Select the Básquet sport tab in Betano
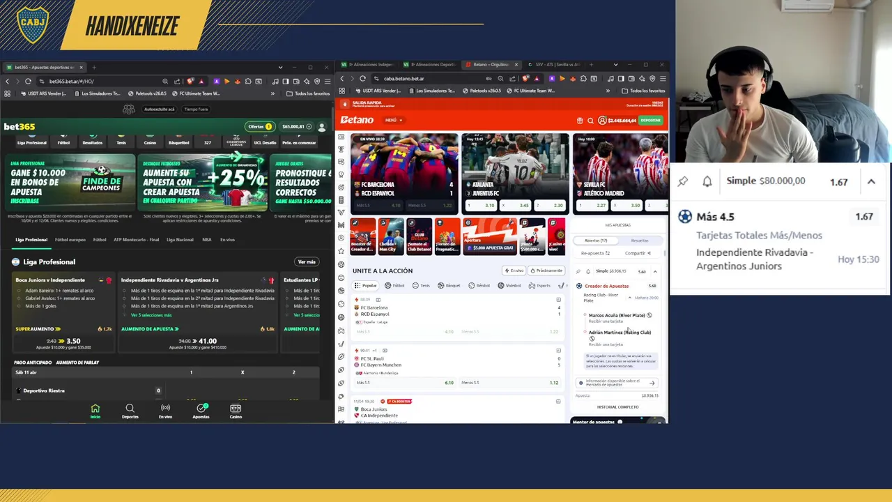 click(449, 285)
